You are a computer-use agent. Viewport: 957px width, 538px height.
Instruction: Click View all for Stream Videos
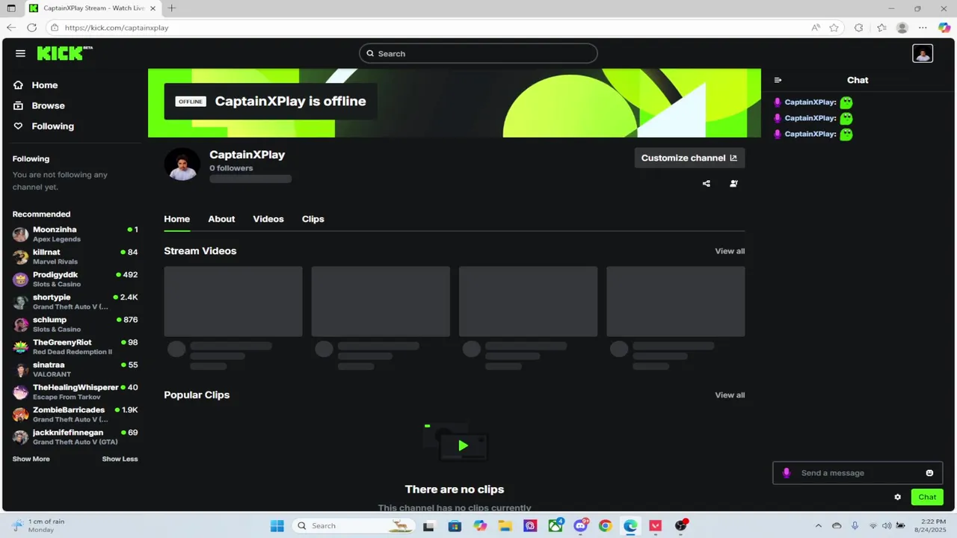pos(730,251)
